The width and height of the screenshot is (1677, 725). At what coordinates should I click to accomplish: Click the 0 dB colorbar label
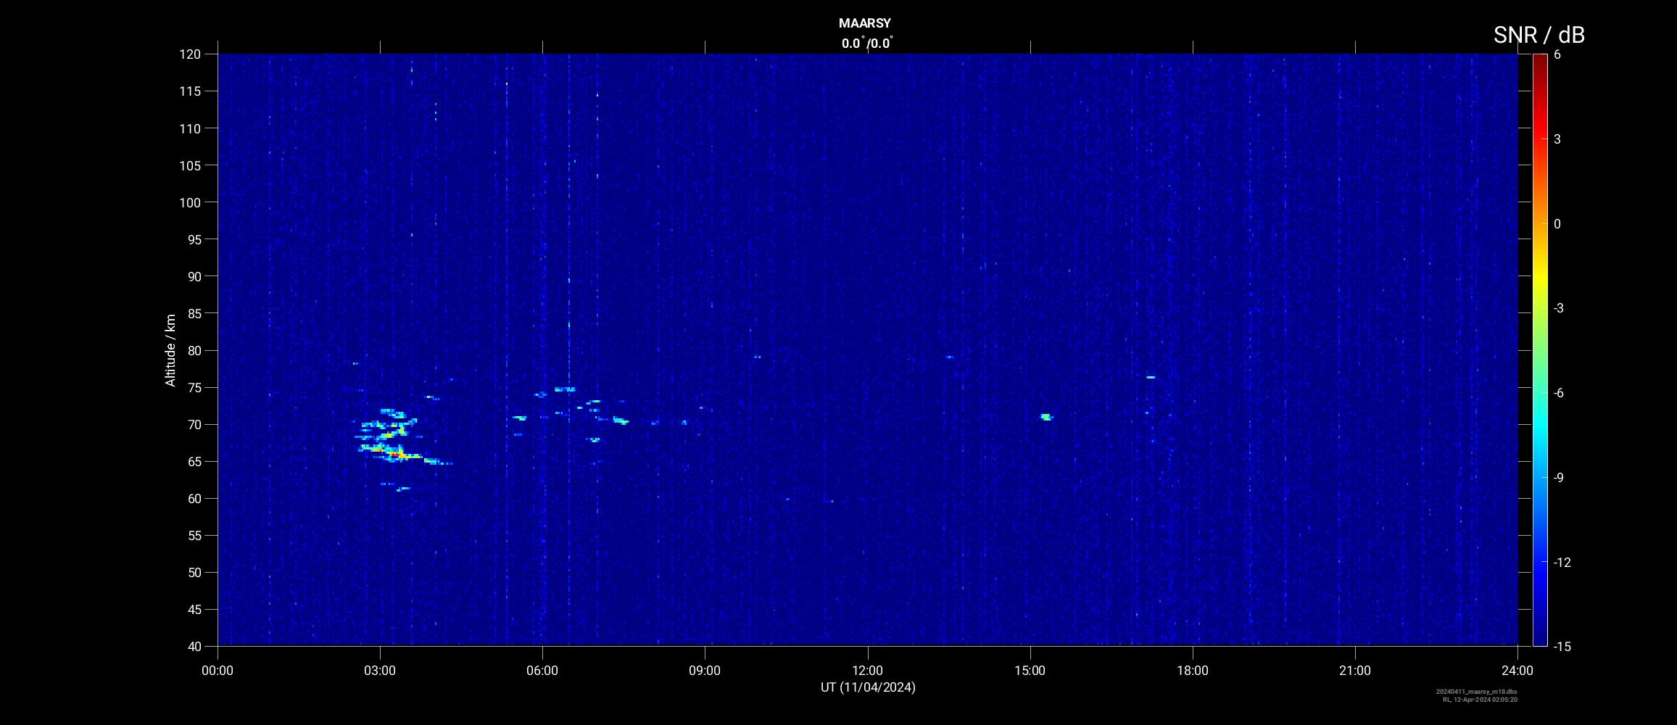[1557, 224]
